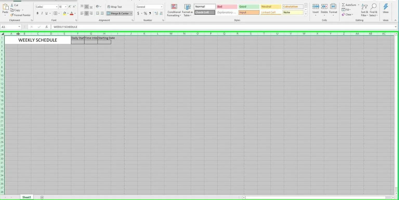The image size is (399, 200).
Task: Top align cell contents
Action: 82,7
